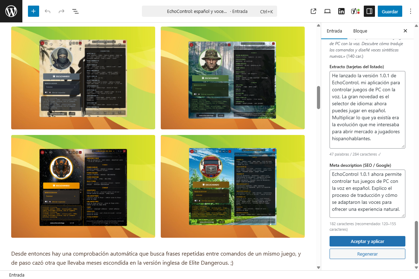Image resolution: width=419 pixels, height=279 pixels.
Task: Undo the last change
Action: tap(48, 11)
